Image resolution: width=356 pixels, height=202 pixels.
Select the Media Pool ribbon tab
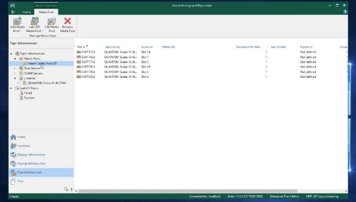46,12
